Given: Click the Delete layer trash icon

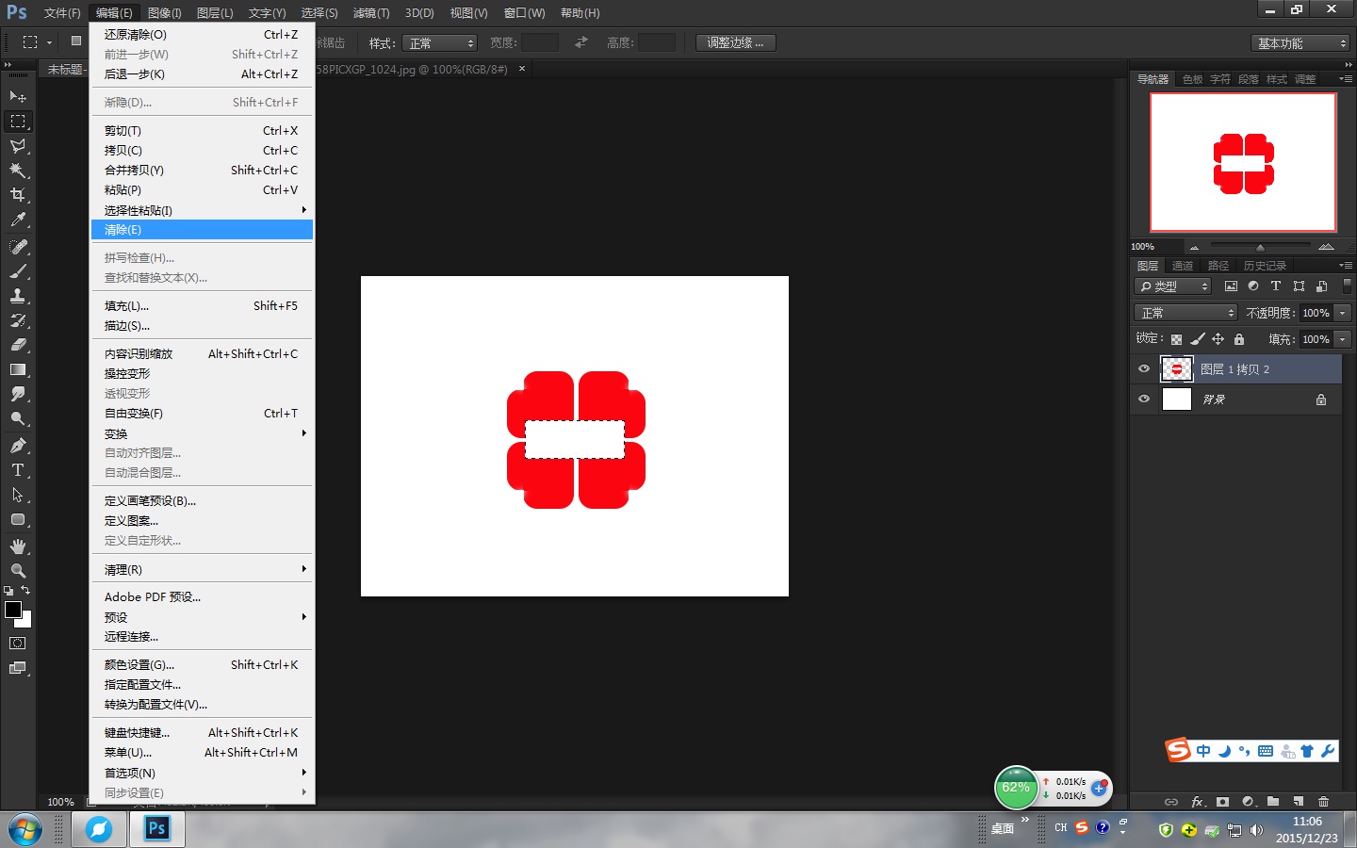Looking at the screenshot, I should point(1324,802).
